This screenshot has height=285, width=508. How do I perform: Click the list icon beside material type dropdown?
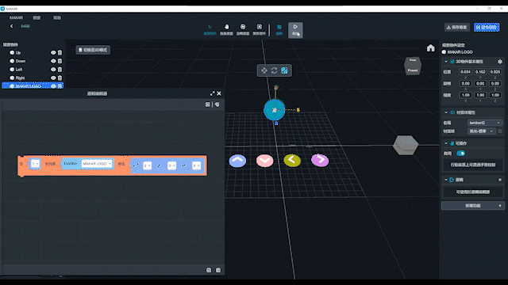[x=500, y=131]
